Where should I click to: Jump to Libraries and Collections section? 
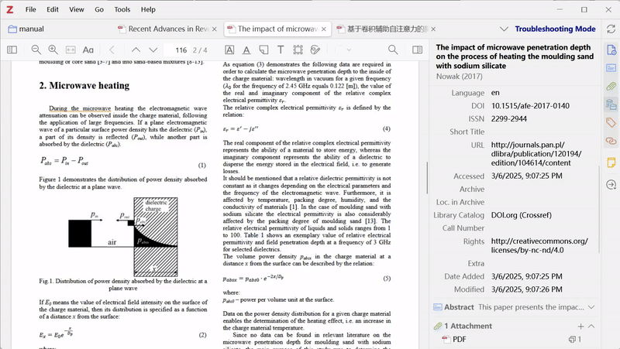[x=611, y=104]
